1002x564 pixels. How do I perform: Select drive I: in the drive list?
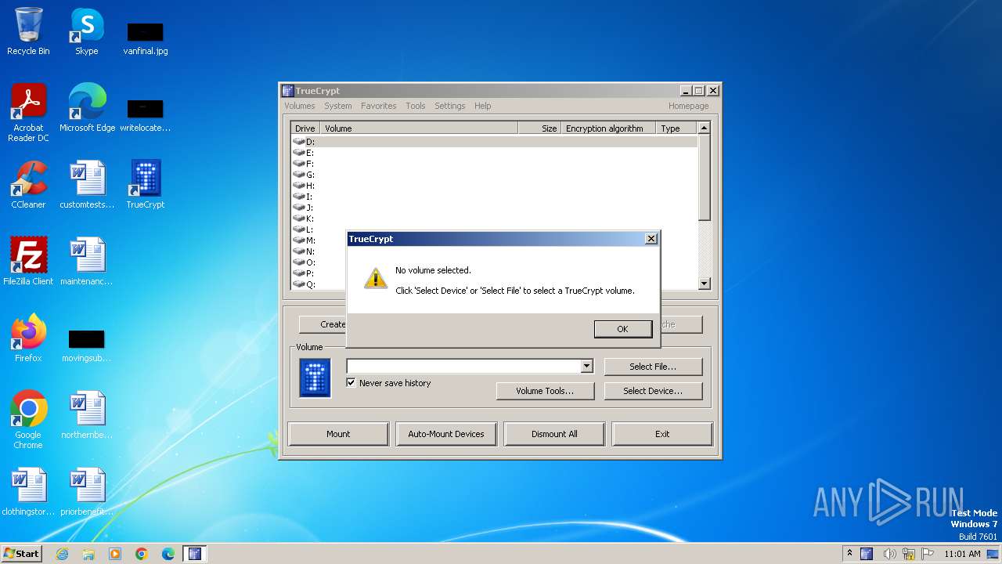click(x=494, y=197)
